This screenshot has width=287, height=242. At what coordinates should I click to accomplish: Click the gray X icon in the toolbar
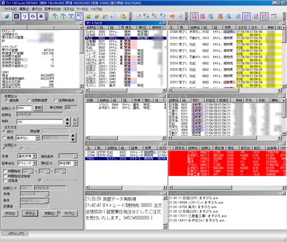click(x=180, y=16)
